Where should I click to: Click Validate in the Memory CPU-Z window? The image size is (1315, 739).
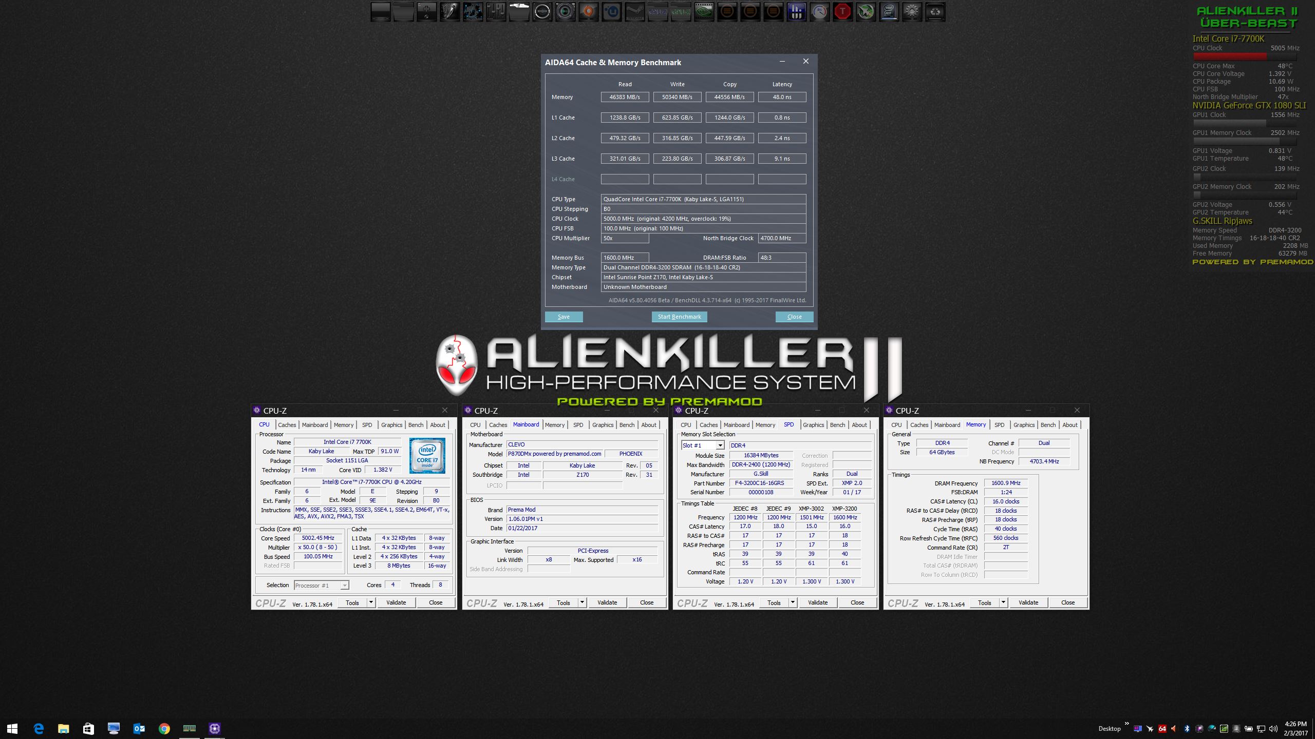(1028, 602)
